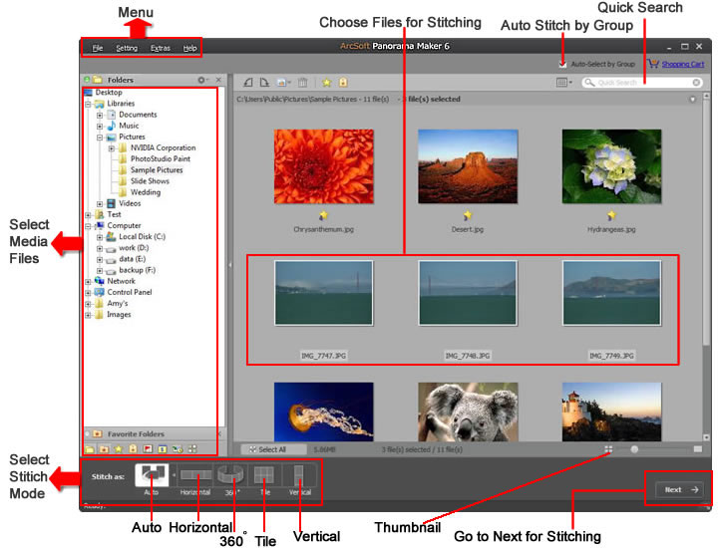Screen dimensions: 718x548
Task: Select the koala photo thumbnail
Action: 468,411
